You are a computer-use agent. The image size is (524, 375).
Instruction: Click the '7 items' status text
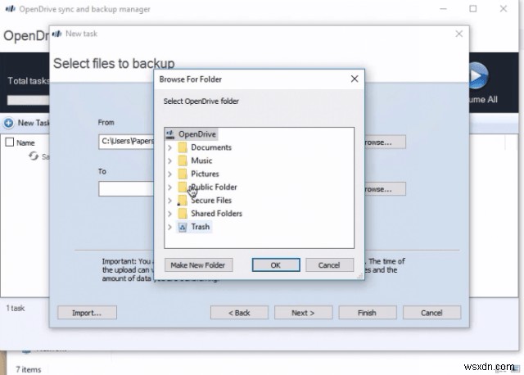[x=29, y=369]
